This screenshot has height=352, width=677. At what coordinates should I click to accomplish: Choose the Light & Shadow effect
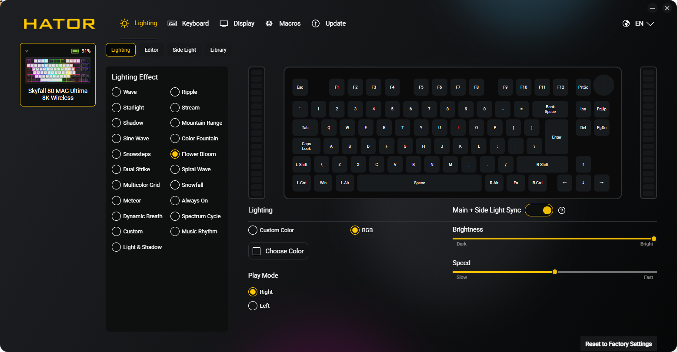(137, 247)
